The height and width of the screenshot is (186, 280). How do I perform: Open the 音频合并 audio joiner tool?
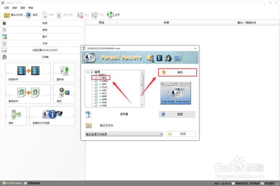(28, 94)
